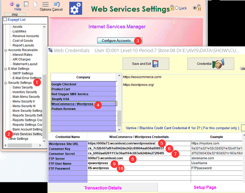
Task: Select Web Services Settings in tree
Action: point(27,134)
